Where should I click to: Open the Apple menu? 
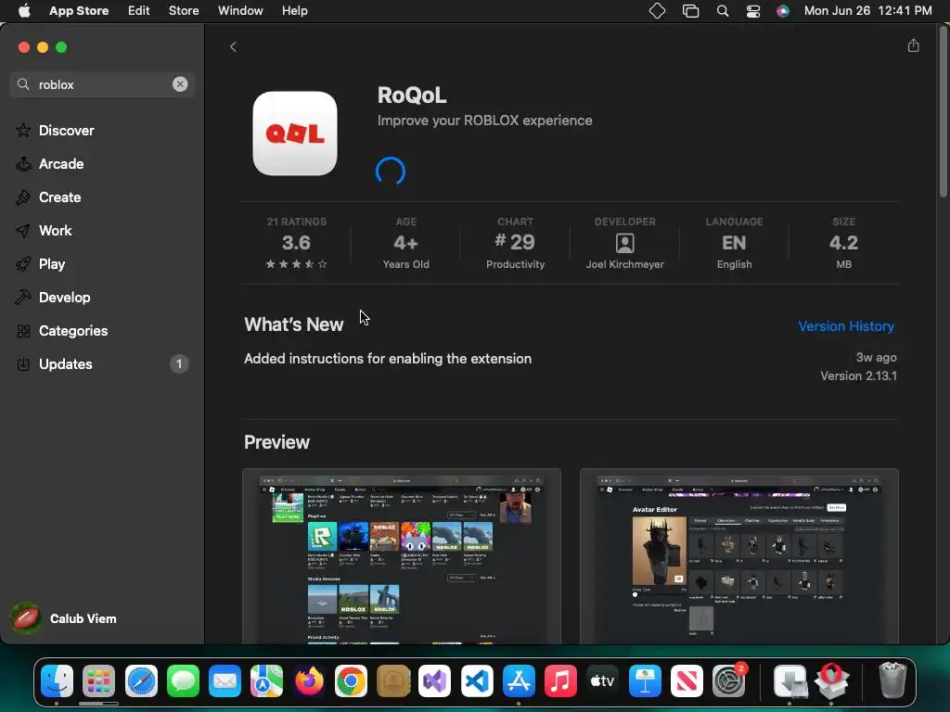24,11
